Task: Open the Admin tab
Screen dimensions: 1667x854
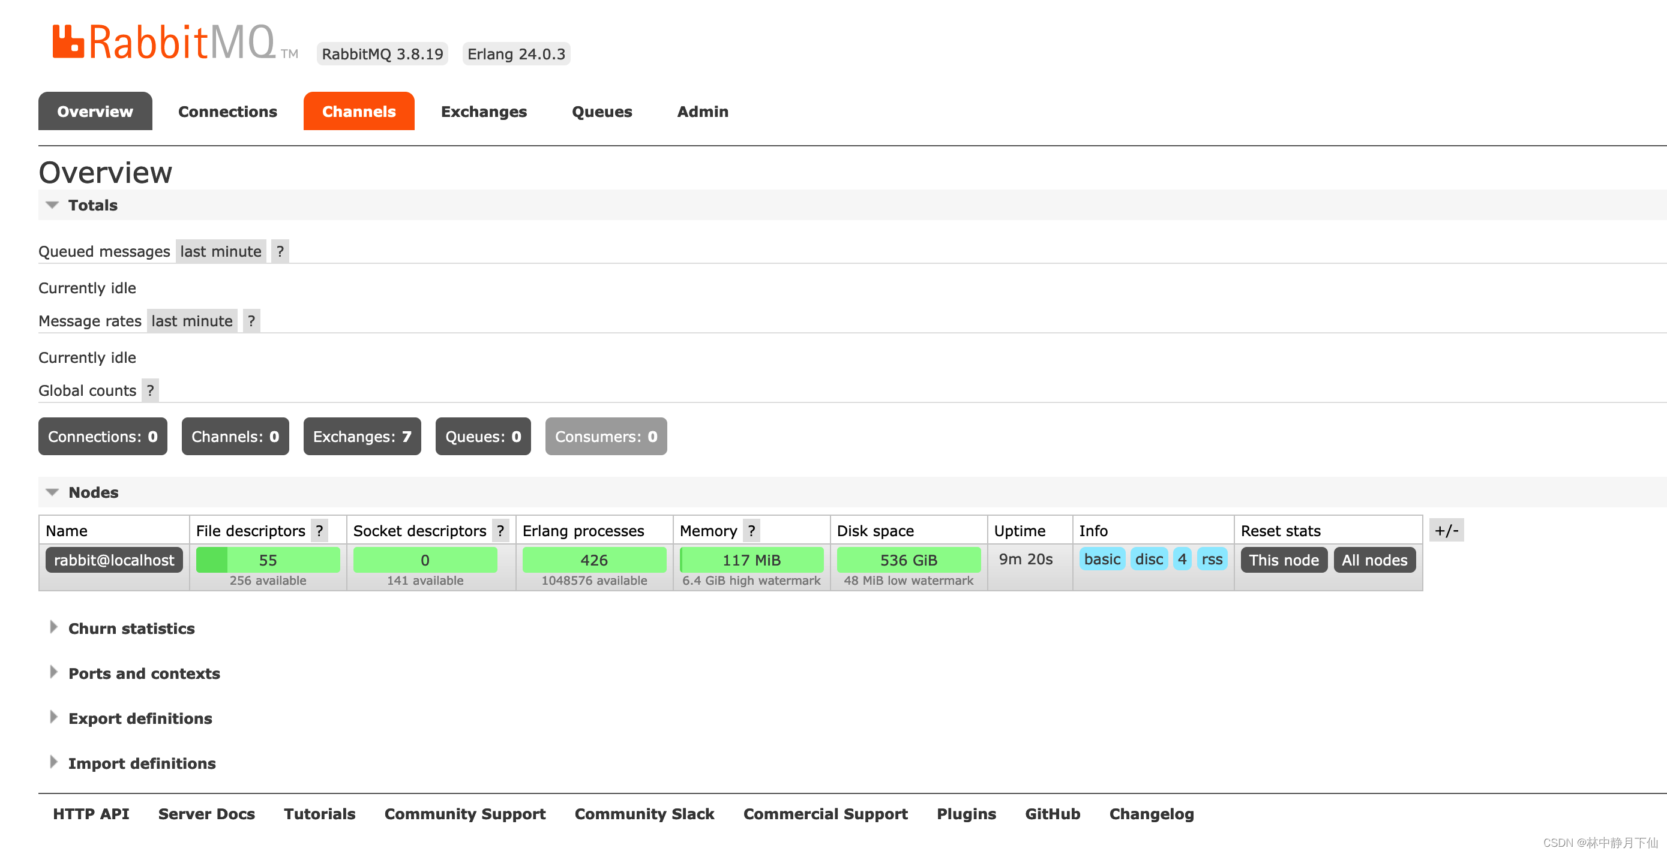Action: pyautogui.click(x=702, y=112)
